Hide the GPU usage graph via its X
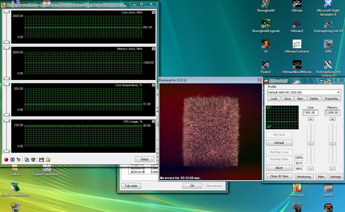This screenshot has height=212, width=345. tap(153, 121)
